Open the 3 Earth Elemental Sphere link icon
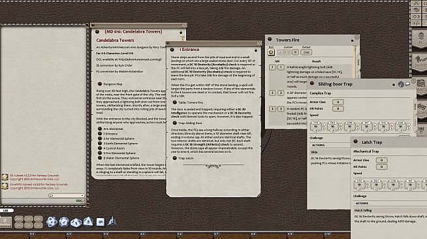Screen dimensions: 427x239 click(100, 143)
